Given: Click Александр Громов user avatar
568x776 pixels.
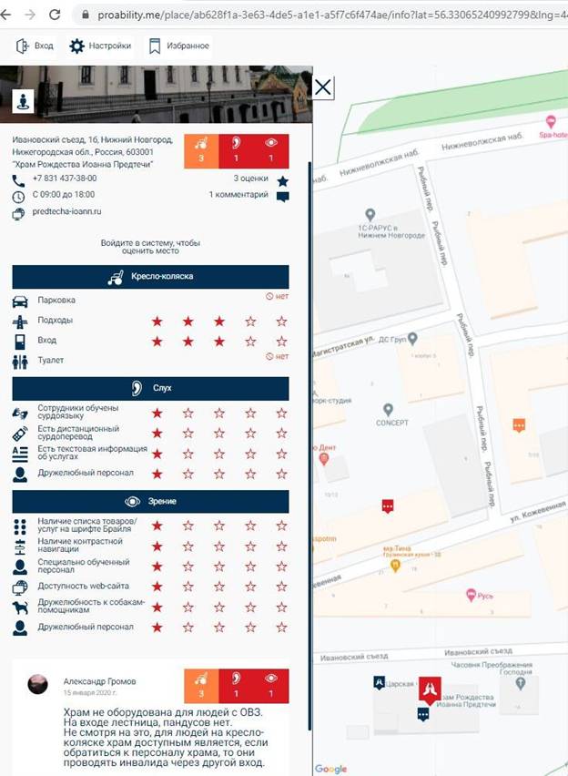Looking at the screenshot, I should 37,684.
